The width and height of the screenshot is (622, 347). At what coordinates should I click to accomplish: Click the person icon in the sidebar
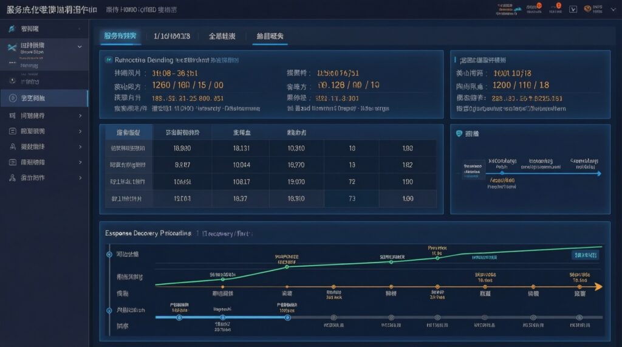[13, 146]
